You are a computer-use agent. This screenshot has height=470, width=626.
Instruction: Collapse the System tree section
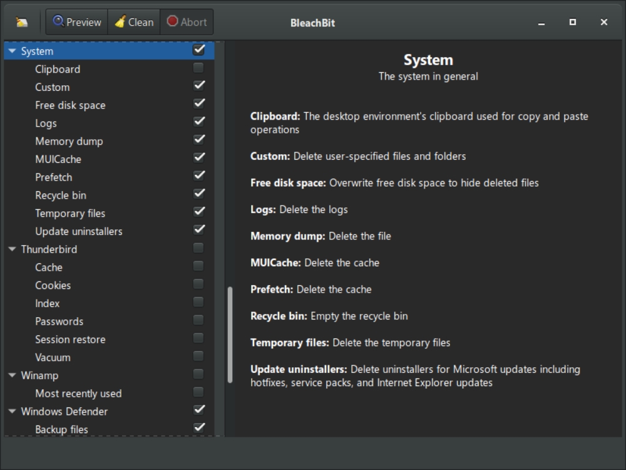tap(13, 51)
